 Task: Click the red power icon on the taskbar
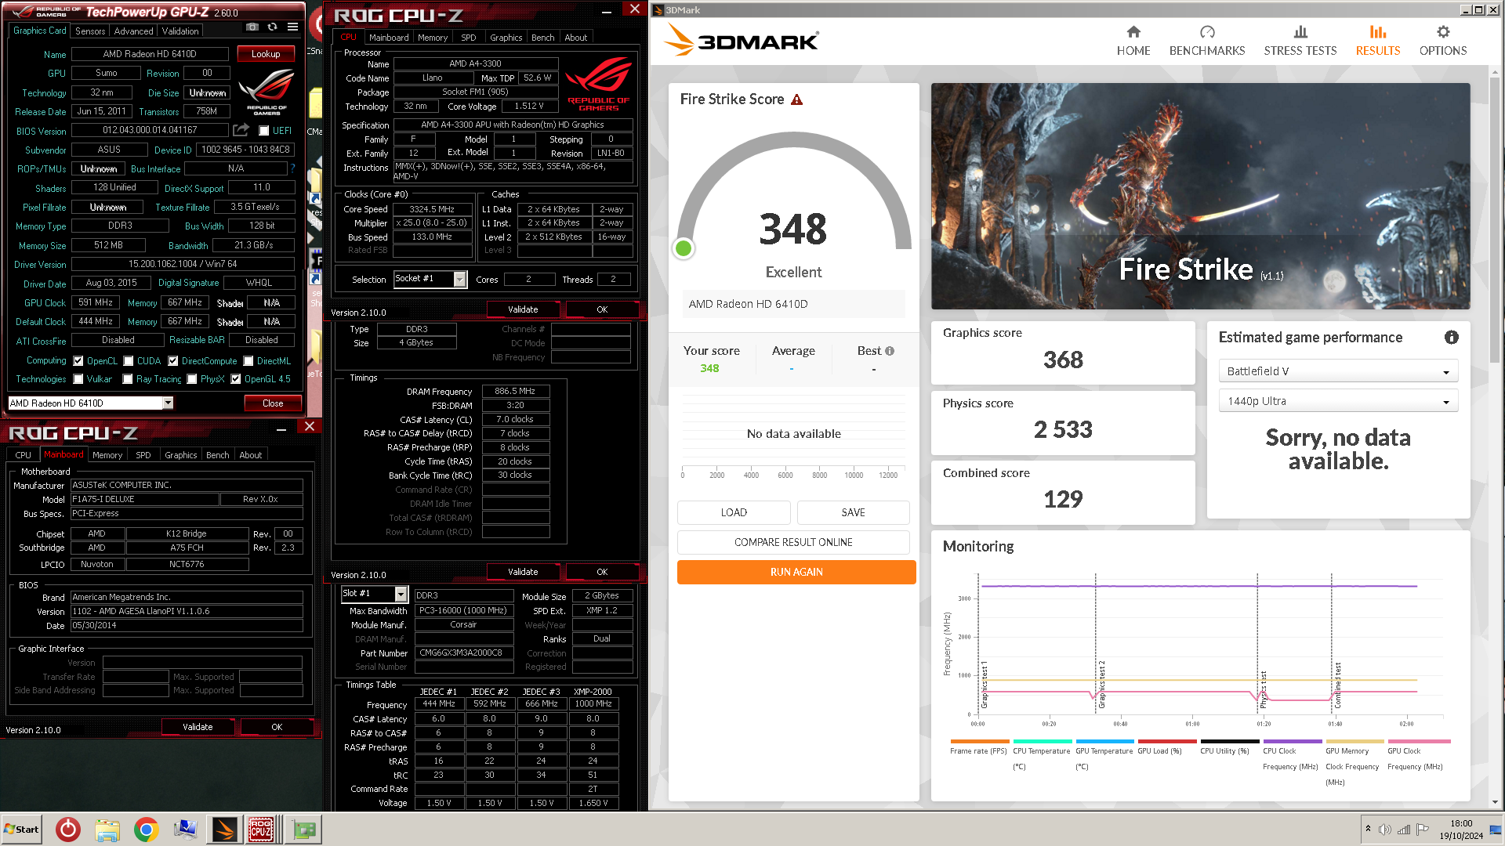[68, 830]
